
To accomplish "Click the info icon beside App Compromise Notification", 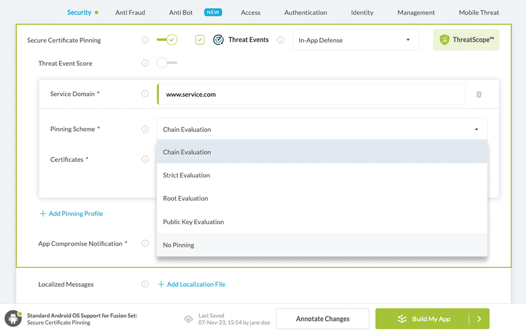I will [x=145, y=243].
